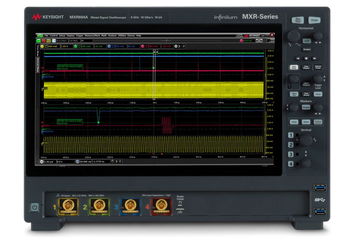Screen dimensions: 358x239
Task: Open the Measure/Mark menu
Action: pyautogui.click(x=93, y=35)
